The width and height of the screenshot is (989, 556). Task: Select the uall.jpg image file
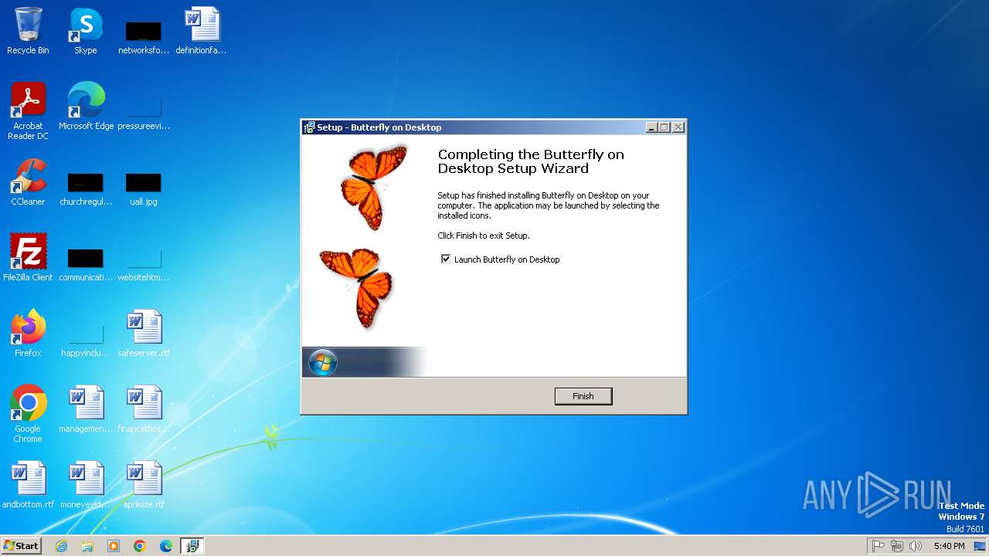tap(144, 188)
